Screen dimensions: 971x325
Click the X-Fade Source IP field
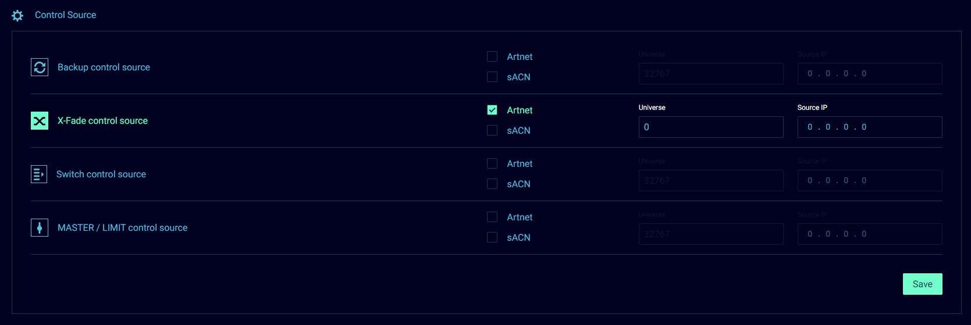(x=869, y=127)
